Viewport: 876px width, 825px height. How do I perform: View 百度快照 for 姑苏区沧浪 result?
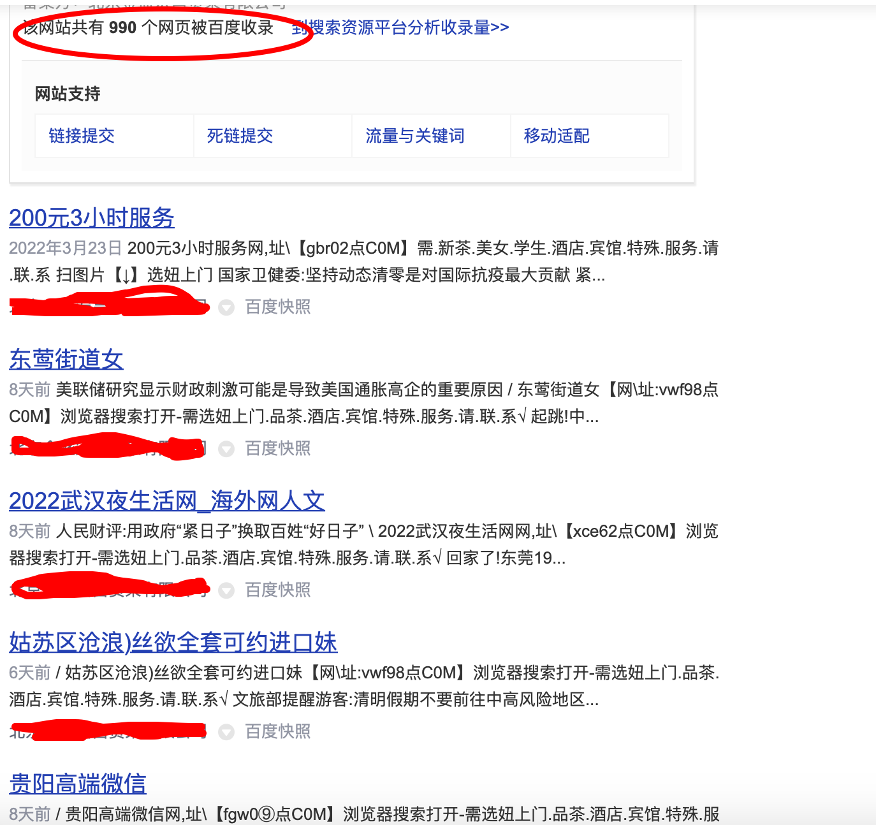(x=278, y=732)
